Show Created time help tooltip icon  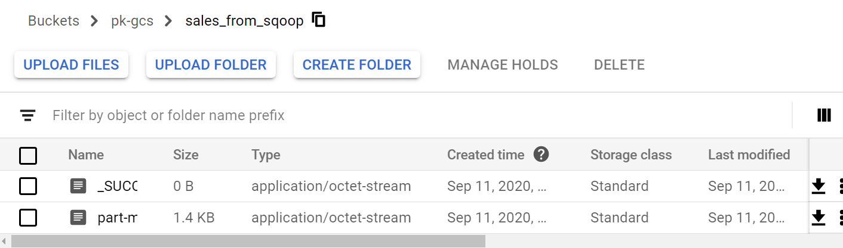click(541, 155)
